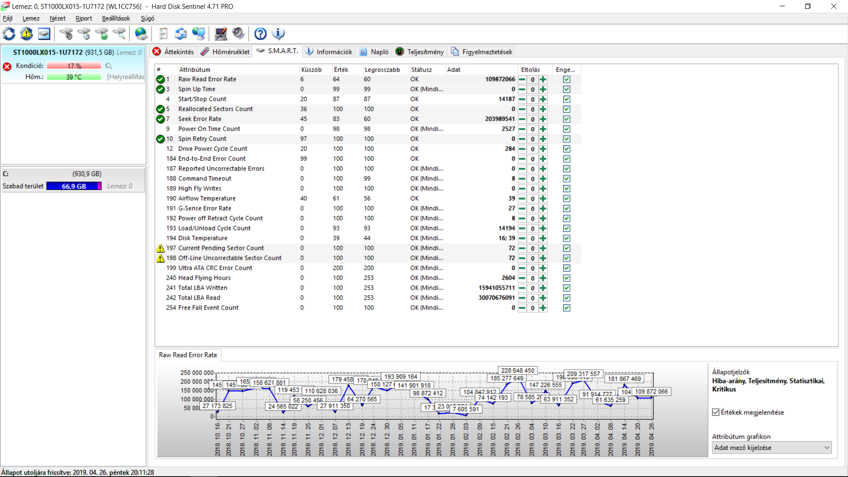The width and height of the screenshot is (848, 477).
Task: Select the Off-Line Uncorrectable Sector Count row
Action: [x=230, y=258]
